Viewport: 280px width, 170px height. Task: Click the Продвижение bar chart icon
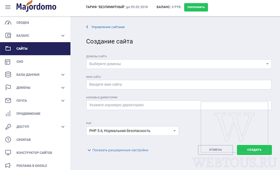click(x=8, y=113)
